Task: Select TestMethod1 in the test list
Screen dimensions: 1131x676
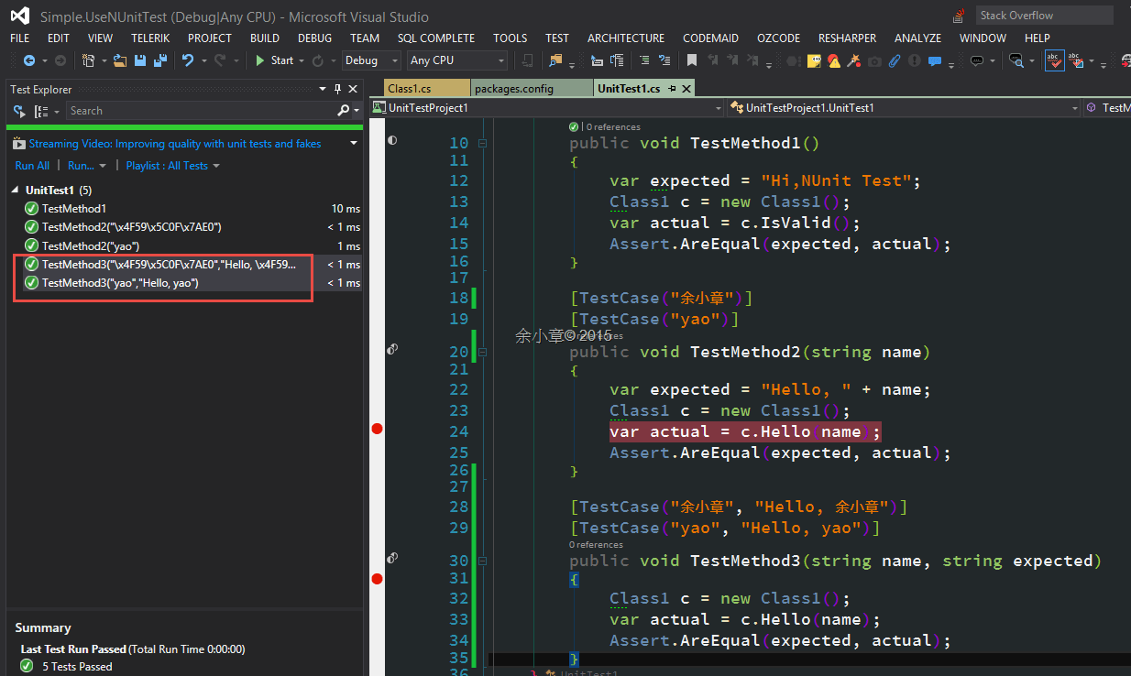Action: pyautogui.click(x=73, y=209)
